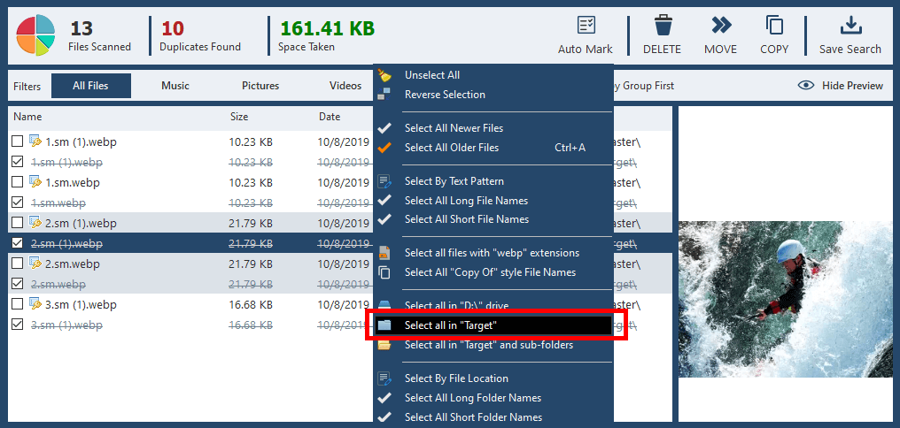The image size is (900, 428).
Task: Open the Music filter tab
Action: coord(175,86)
